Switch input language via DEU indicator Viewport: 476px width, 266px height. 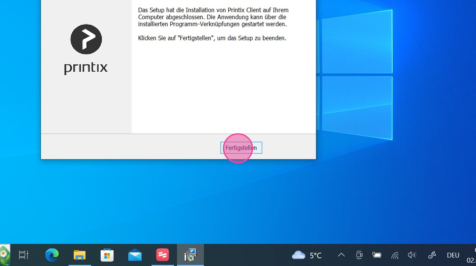(453, 255)
